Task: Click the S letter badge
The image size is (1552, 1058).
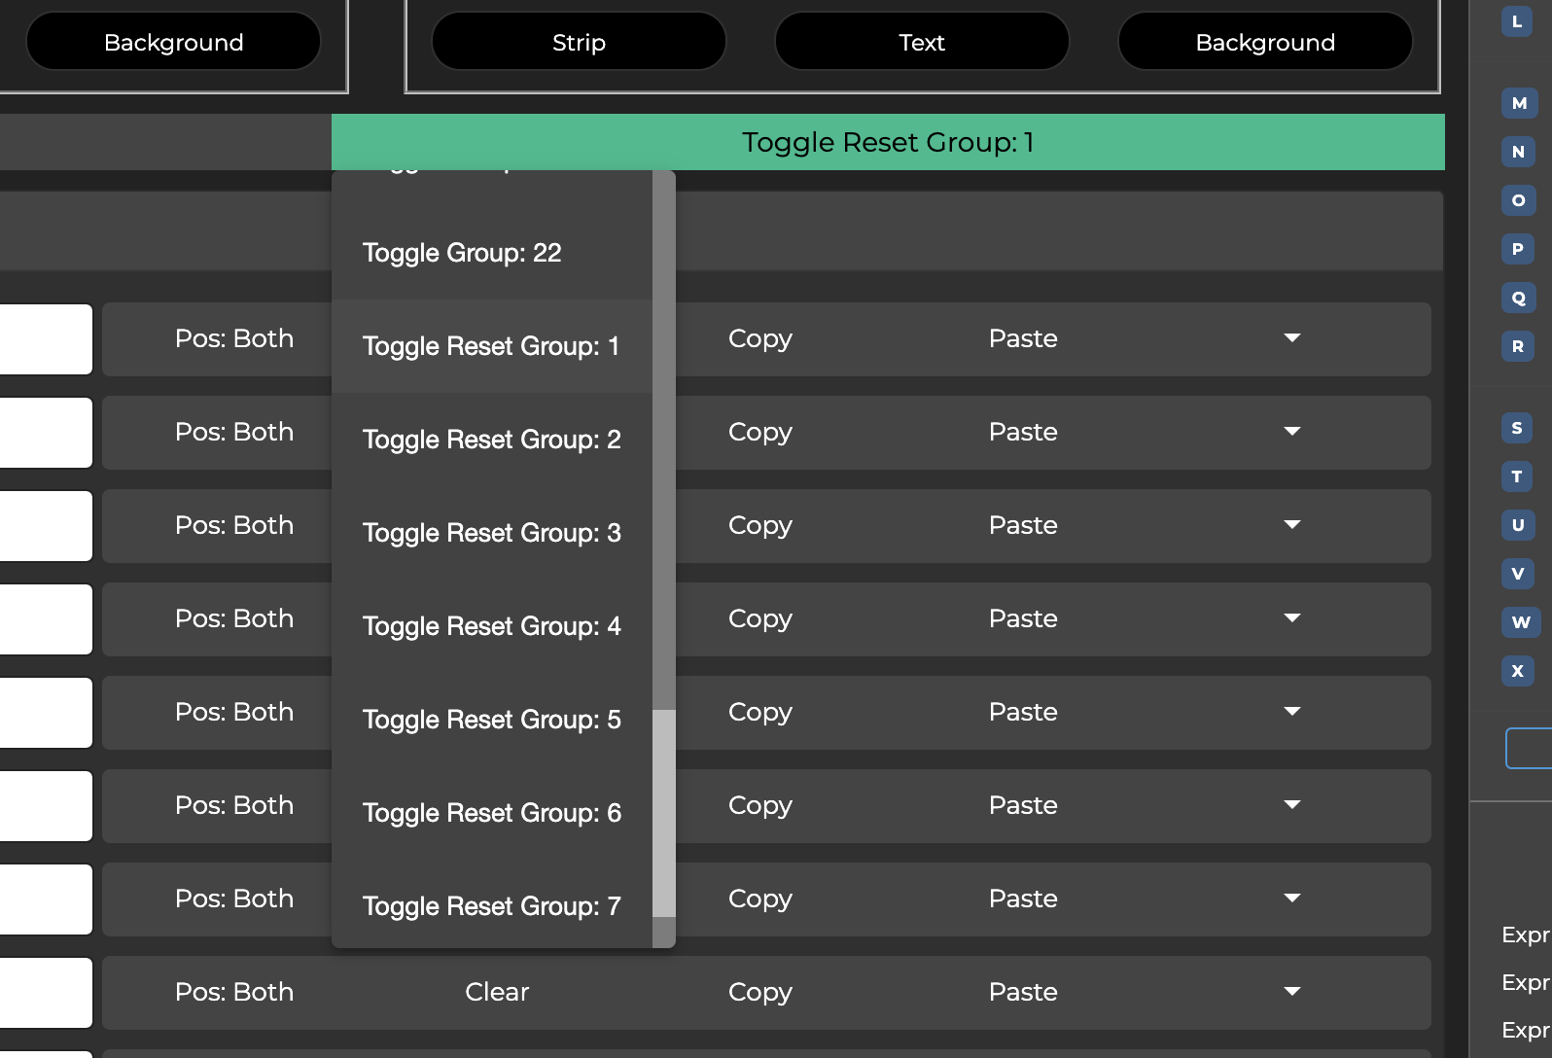Action: coord(1517,428)
